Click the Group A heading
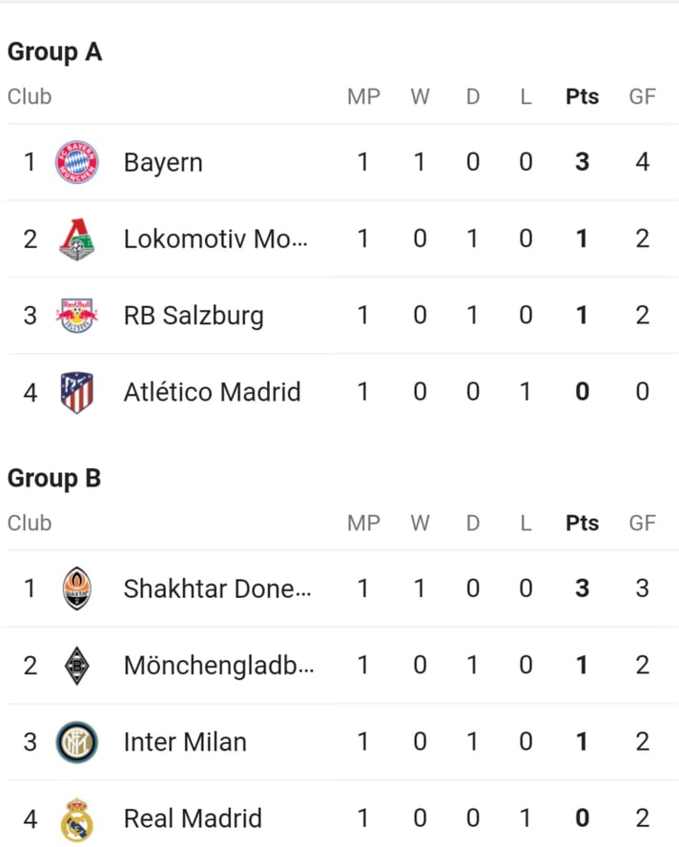679x847 pixels. 55,52
